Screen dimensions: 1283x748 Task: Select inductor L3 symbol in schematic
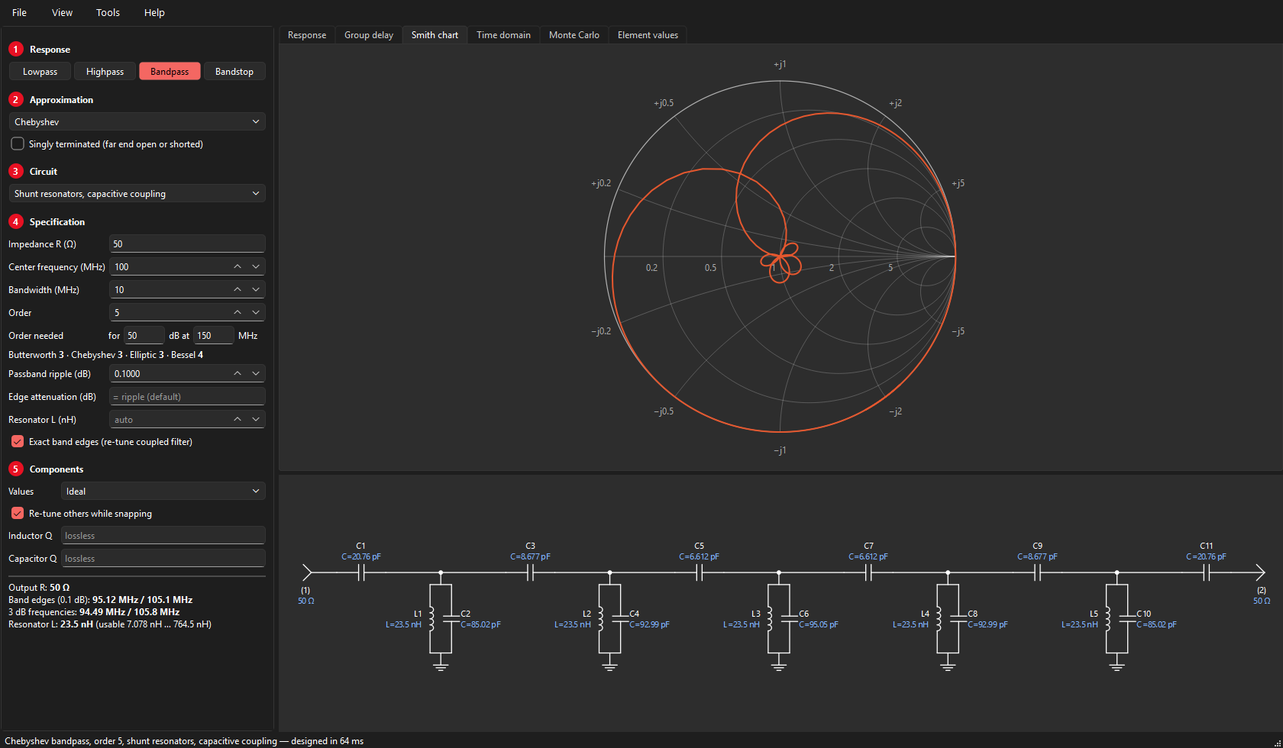[x=769, y=619]
